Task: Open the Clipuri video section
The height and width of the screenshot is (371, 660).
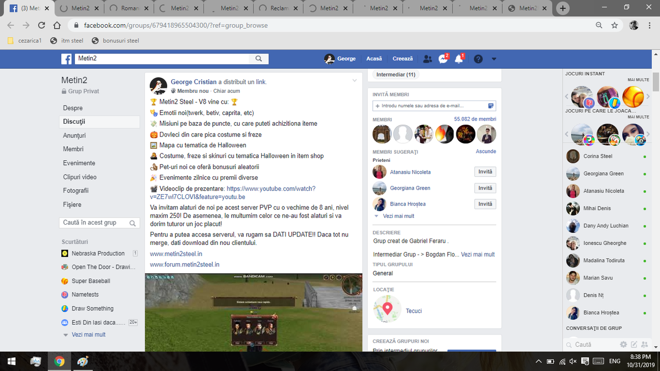Action: click(x=79, y=177)
